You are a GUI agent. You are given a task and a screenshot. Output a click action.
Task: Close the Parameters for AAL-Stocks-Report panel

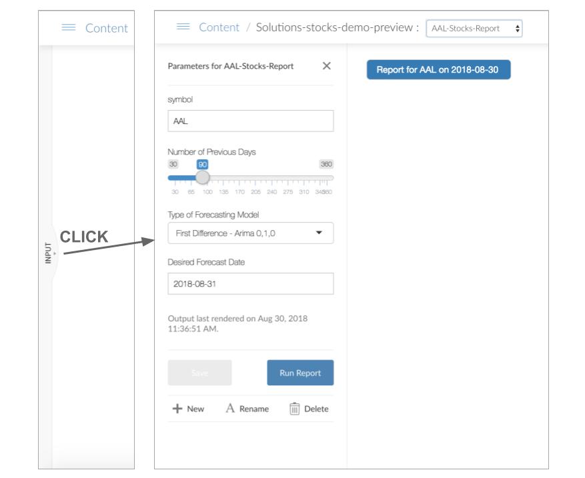tap(326, 66)
